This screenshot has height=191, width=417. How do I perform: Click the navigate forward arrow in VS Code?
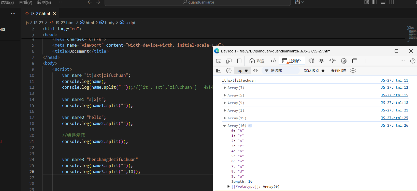click(x=98, y=2)
